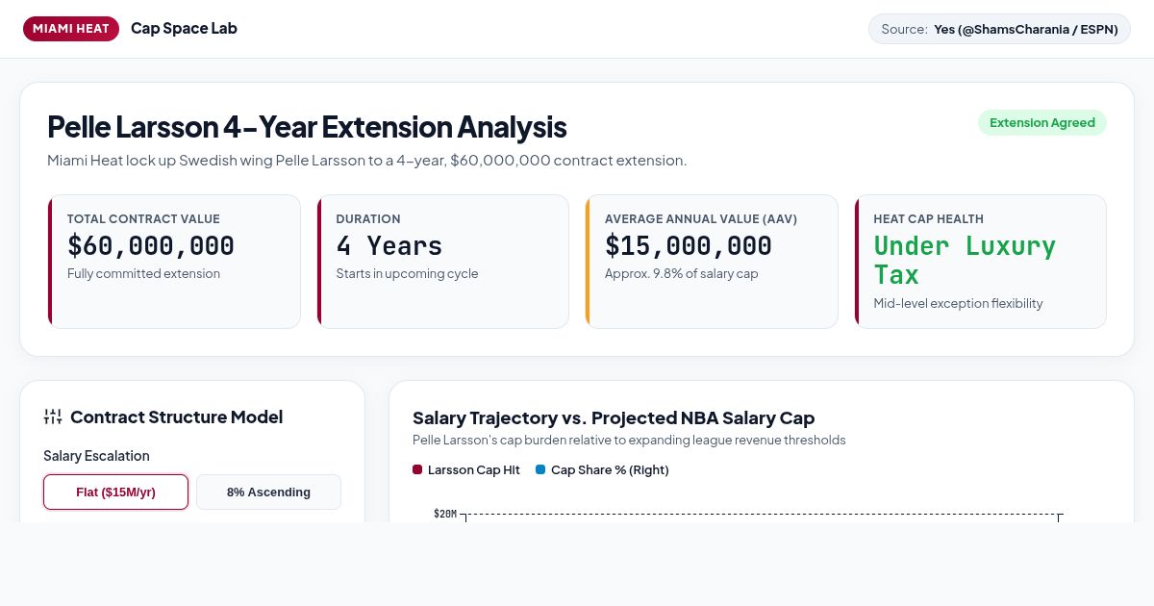Select the Duration 4 Years card
This screenshot has width=1154, height=606.
pyautogui.click(x=443, y=262)
